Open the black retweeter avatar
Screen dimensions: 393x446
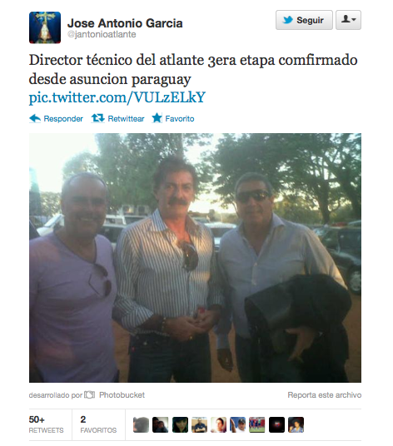[276, 424]
